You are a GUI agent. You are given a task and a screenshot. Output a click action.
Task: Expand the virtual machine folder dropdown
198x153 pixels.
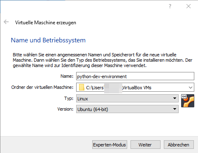(x=190, y=88)
